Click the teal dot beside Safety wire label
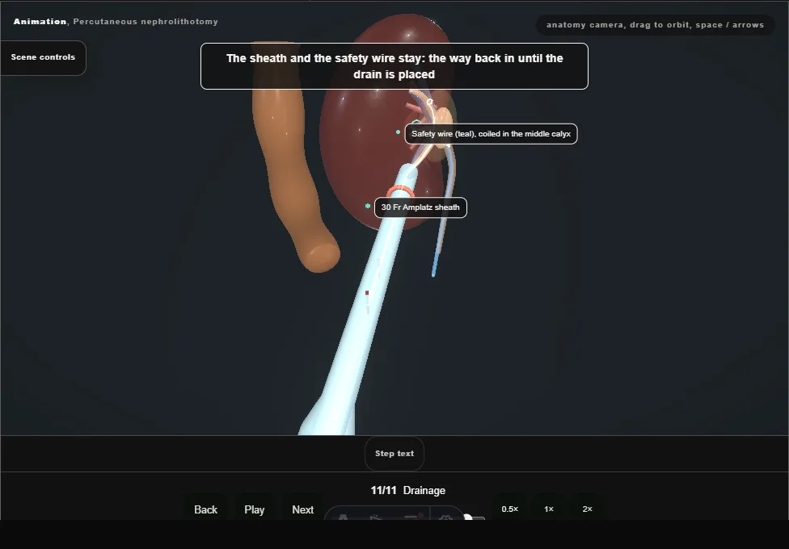The width and height of the screenshot is (789, 549). coord(398,132)
